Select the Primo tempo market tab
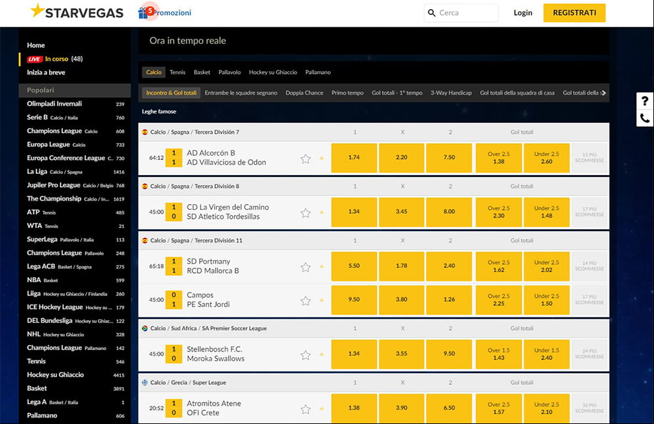 pyautogui.click(x=348, y=93)
